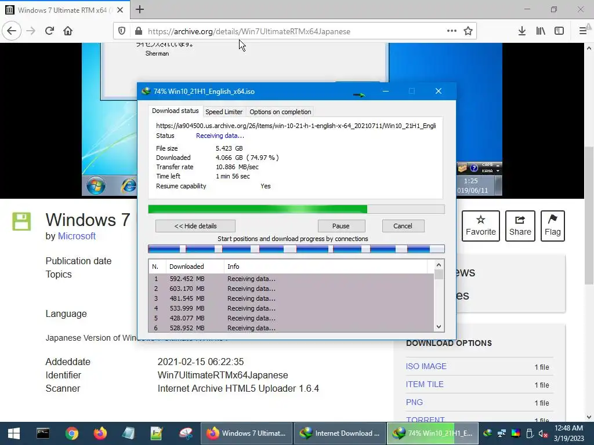The width and height of the screenshot is (594, 445).
Task: Open tracking protection shield icon
Action: [122, 31]
